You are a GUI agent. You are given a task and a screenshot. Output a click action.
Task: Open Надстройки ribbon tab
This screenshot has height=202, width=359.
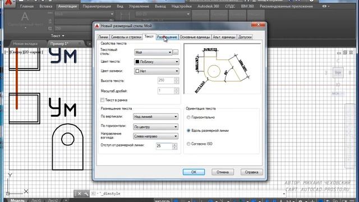click(182, 6)
